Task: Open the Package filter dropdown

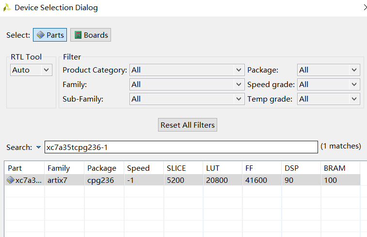Action: 328,70
